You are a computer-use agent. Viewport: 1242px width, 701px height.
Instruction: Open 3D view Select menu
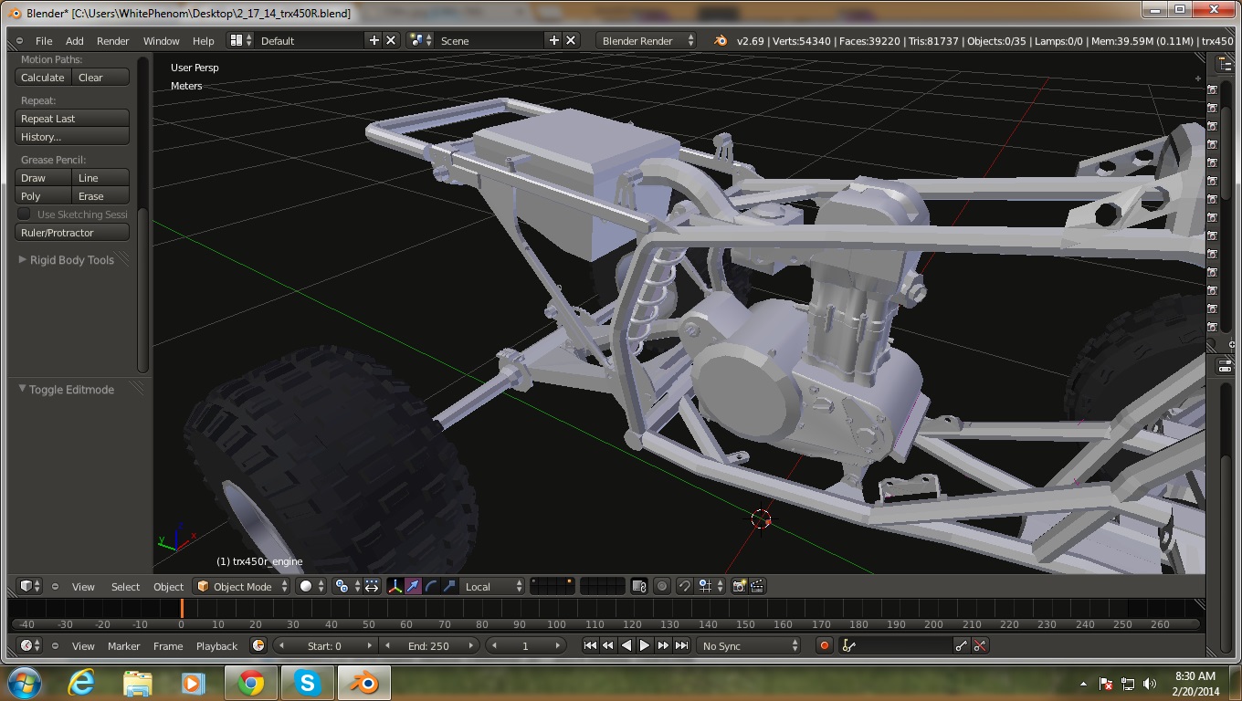[125, 587]
